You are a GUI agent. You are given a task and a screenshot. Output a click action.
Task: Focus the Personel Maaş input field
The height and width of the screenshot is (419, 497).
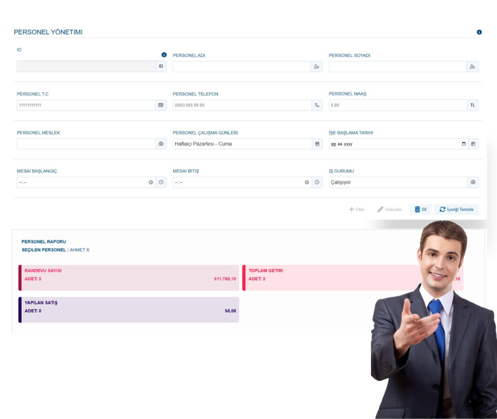tap(398, 105)
